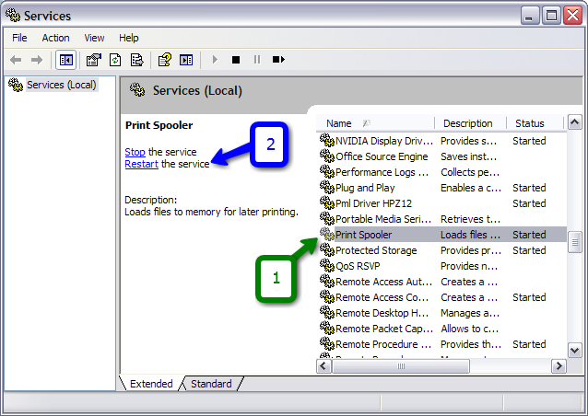Click the gear icon beside Print Spooler
This screenshot has width=588, height=416.
327,234
